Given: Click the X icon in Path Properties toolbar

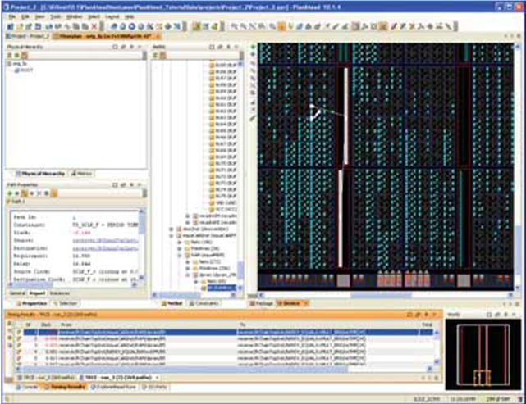Looking at the screenshot, I should (x=39, y=193).
